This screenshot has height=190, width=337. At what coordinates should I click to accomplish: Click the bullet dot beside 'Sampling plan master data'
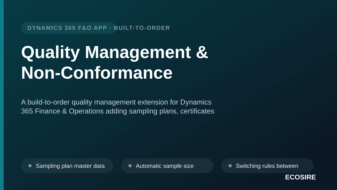click(x=30, y=166)
